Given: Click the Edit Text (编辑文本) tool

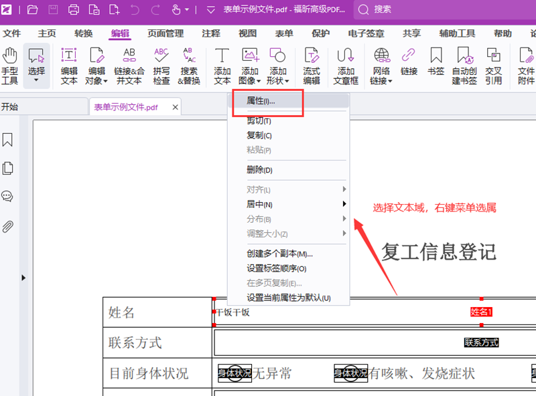Looking at the screenshot, I should click(x=69, y=66).
